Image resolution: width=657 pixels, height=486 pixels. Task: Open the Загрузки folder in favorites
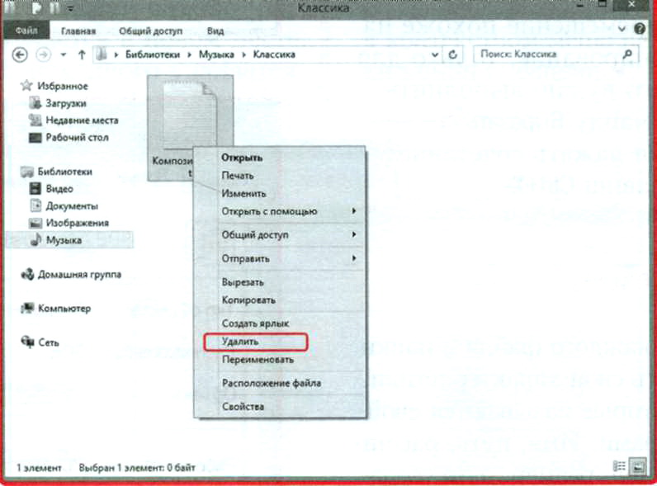(x=64, y=103)
